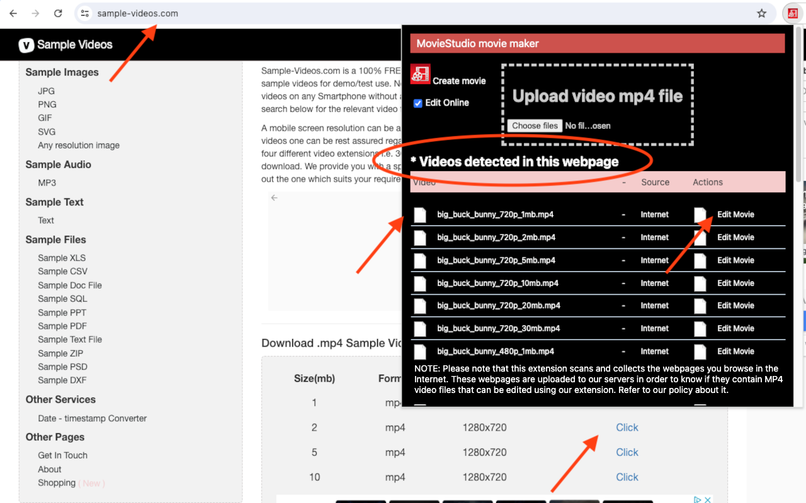Viewport: 806px width, 503px height.
Task: Click the Create movie label
Action: pos(459,80)
